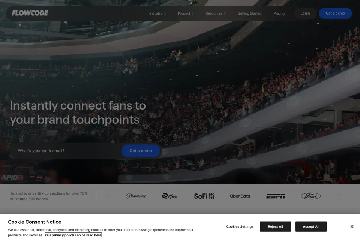The image size is (360, 240).
Task: Click the Pfizer logo
Action: click(170, 196)
